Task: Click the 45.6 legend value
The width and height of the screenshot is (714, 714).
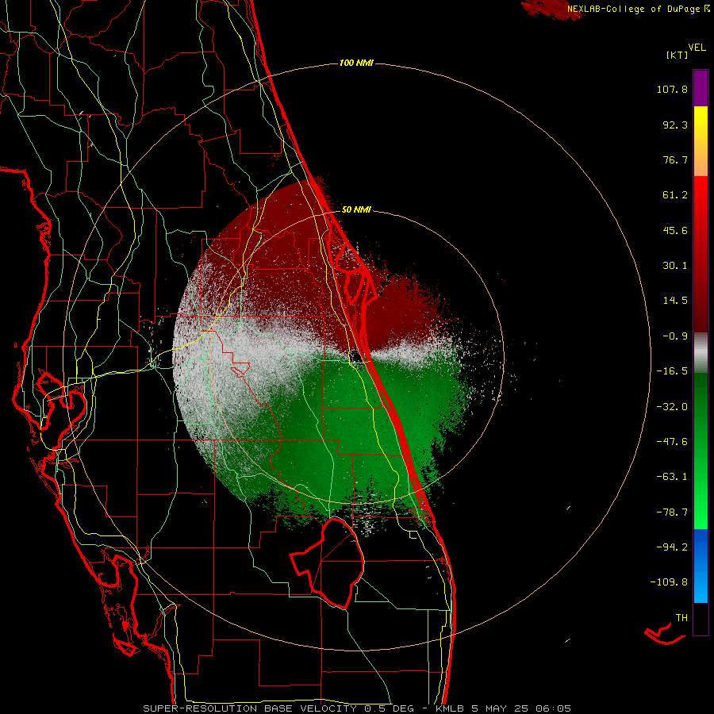Action: [x=675, y=230]
